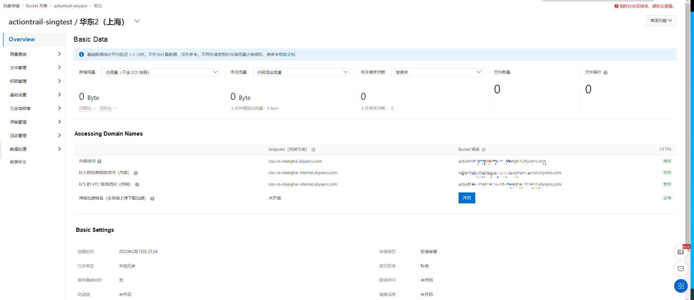
Task: Click the red error alert icon at top right
Action: [x=616, y=6]
